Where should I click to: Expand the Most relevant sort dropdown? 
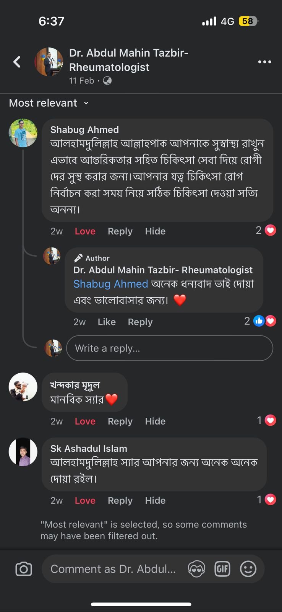[x=49, y=103]
